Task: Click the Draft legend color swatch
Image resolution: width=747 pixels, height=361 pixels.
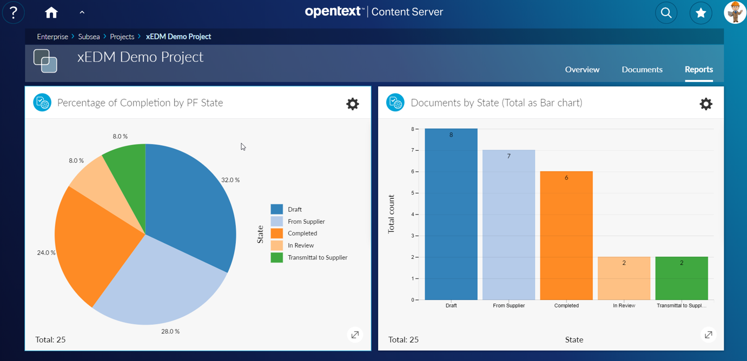Action: 277,209
